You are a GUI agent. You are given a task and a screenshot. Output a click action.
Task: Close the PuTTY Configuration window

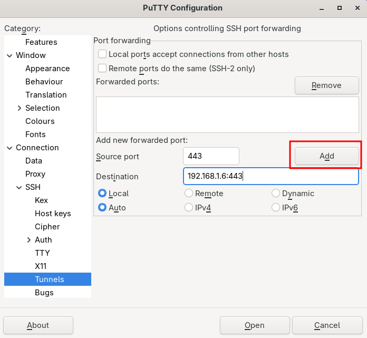(358, 8)
